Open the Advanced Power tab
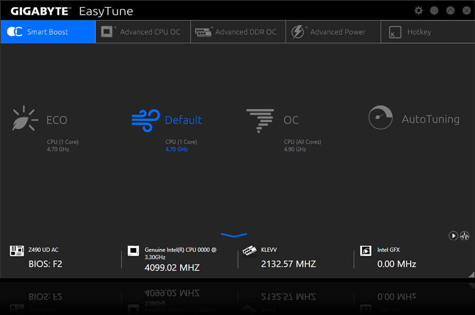475x315 pixels. click(x=333, y=32)
